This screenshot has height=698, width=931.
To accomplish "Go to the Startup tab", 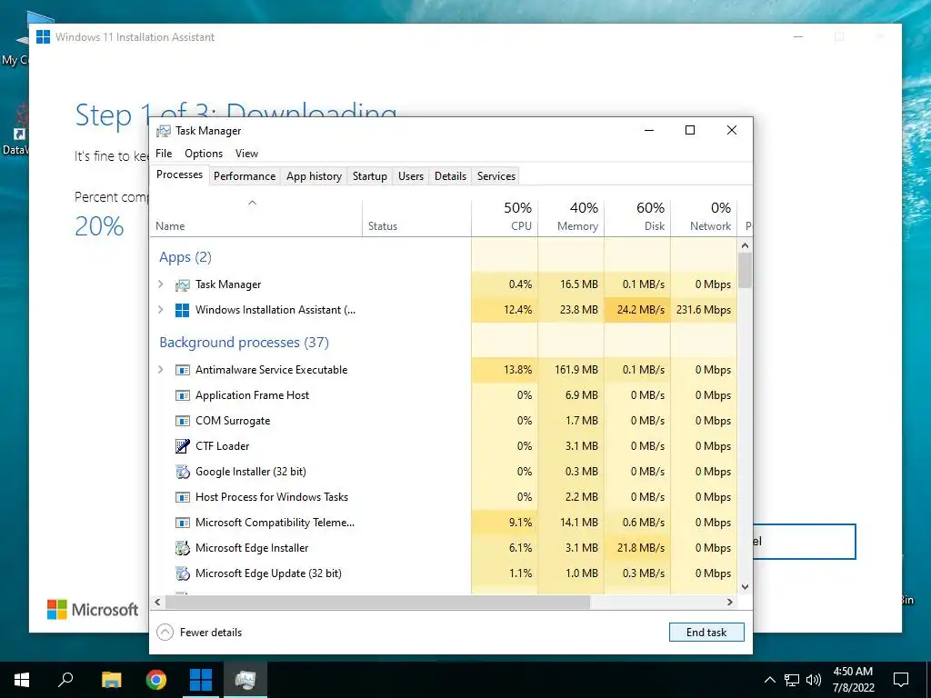I will click(369, 176).
